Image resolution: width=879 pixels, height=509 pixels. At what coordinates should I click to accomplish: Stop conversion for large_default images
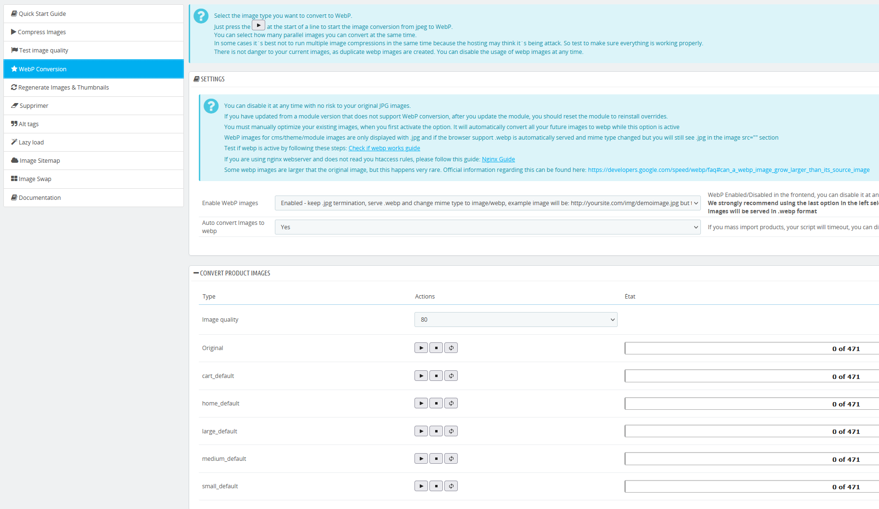click(436, 431)
